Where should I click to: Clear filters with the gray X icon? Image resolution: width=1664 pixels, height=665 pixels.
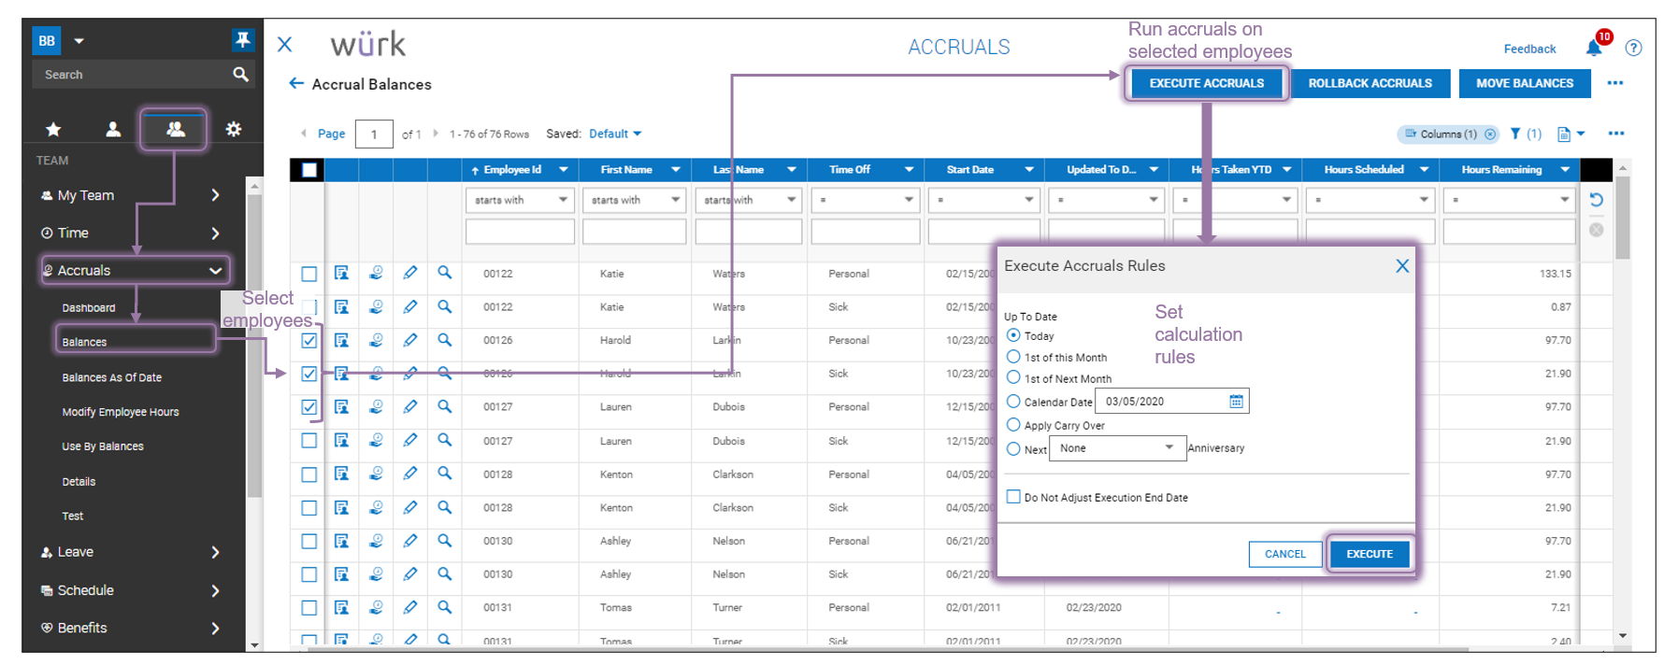1596,230
